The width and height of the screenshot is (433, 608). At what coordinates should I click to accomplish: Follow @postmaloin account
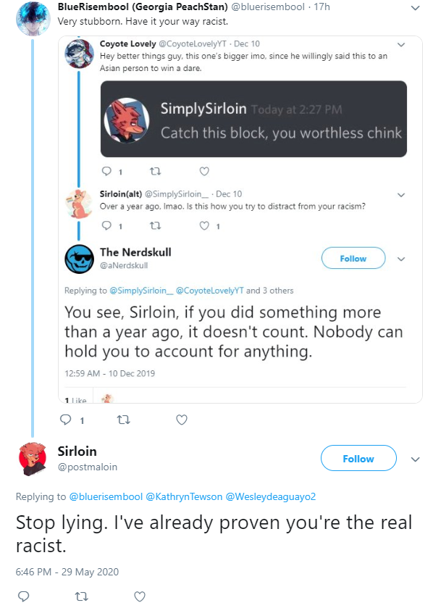tap(358, 458)
